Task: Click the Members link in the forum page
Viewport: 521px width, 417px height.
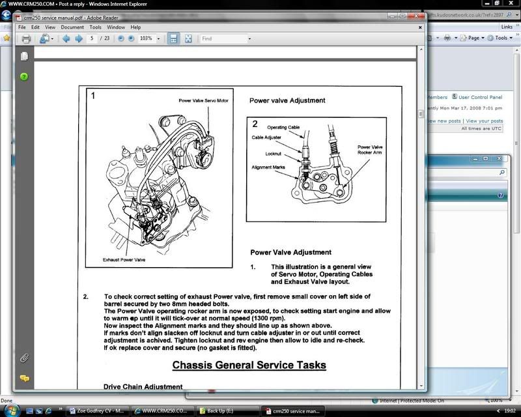Action: [437, 97]
